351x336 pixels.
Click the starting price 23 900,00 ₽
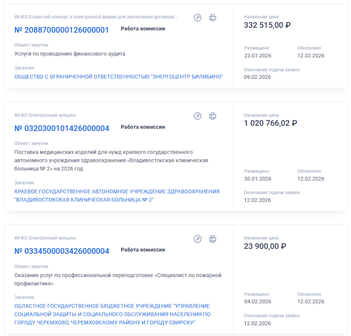click(x=265, y=246)
